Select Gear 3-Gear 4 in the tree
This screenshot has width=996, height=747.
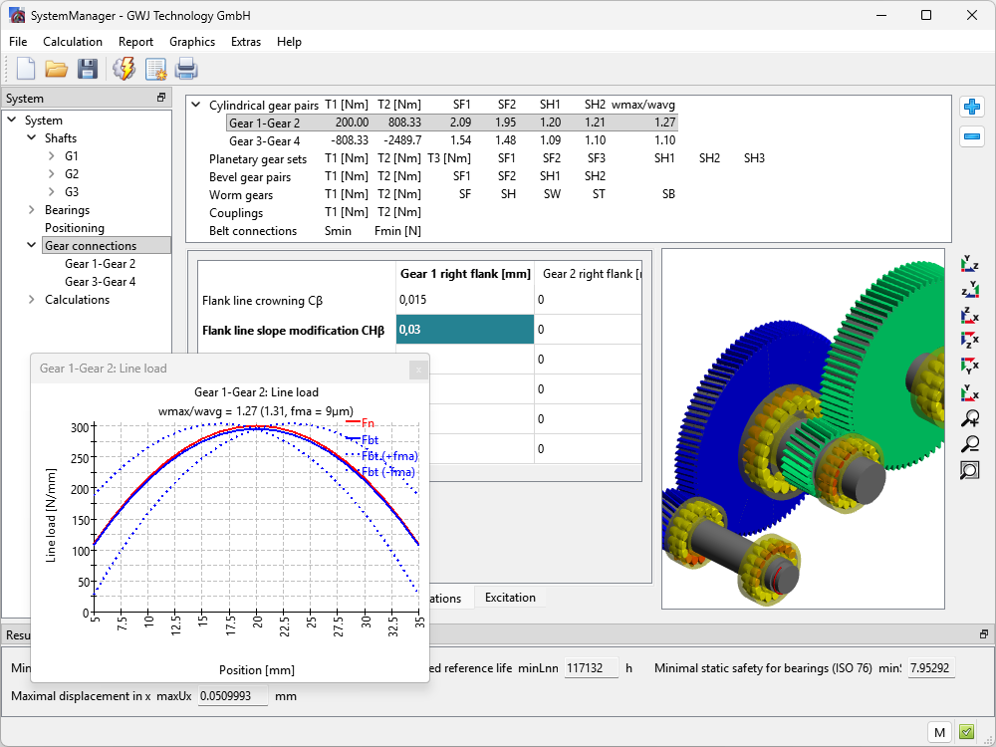point(100,282)
